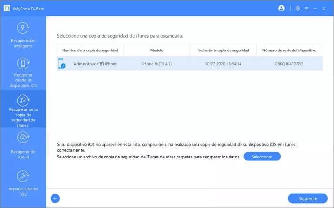
Task: Open settings via the gear icon
Action: (x=298, y=8)
